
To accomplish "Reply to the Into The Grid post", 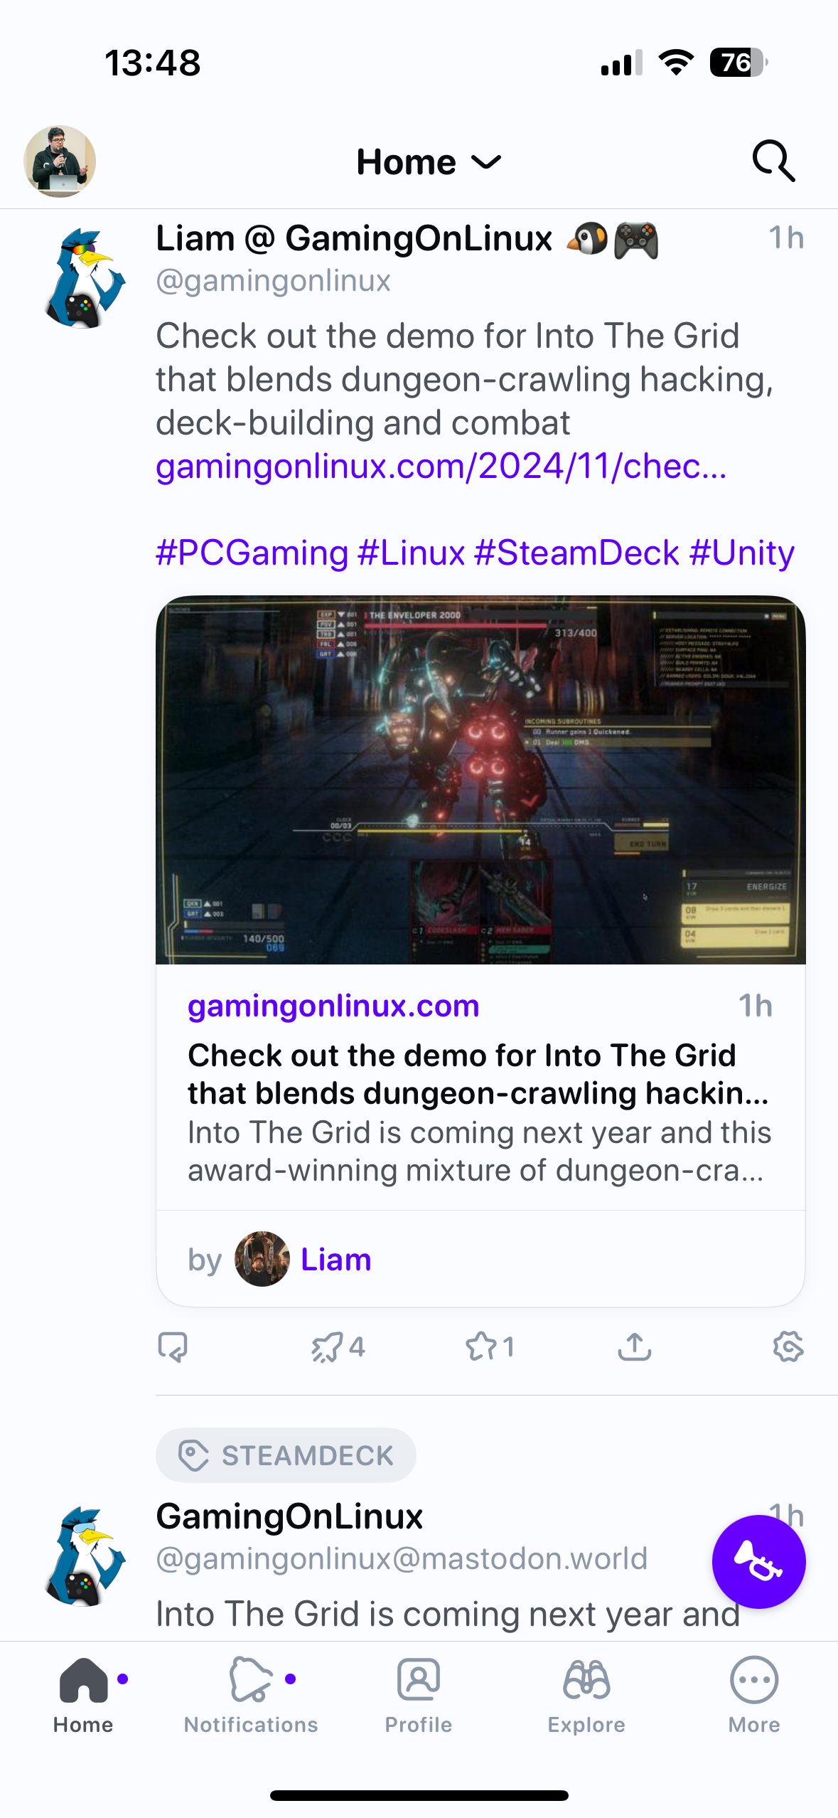I will pyautogui.click(x=173, y=1346).
